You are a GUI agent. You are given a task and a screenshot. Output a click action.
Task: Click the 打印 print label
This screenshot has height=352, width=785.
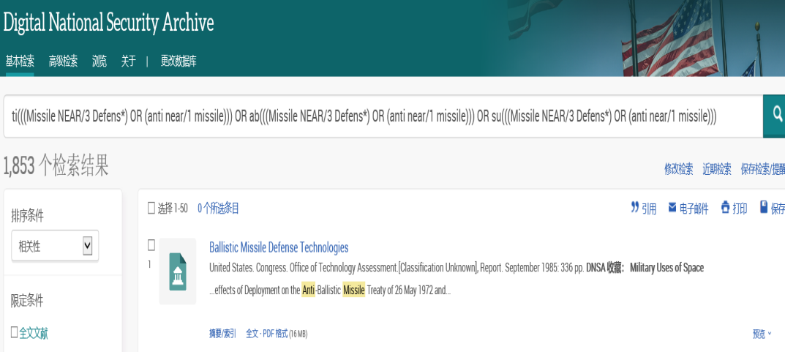click(x=740, y=209)
